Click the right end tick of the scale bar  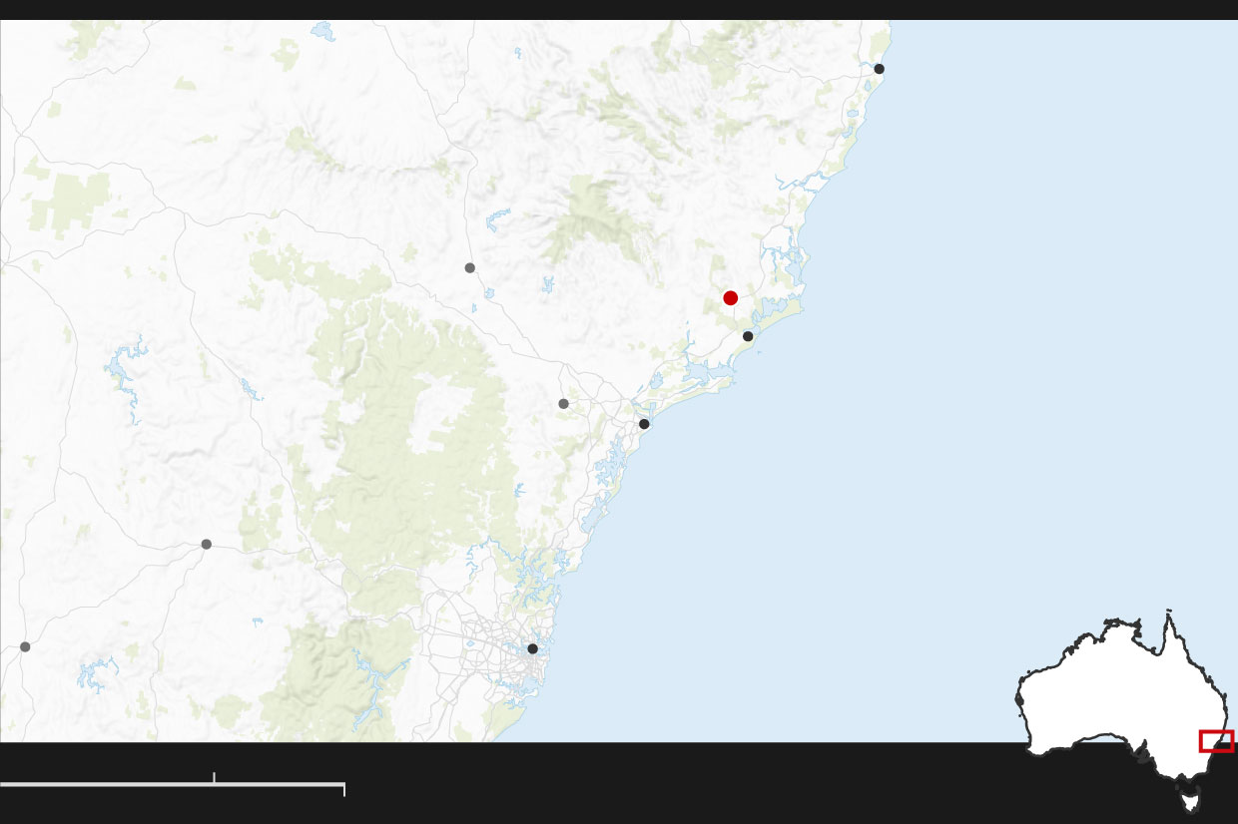(x=344, y=789)
